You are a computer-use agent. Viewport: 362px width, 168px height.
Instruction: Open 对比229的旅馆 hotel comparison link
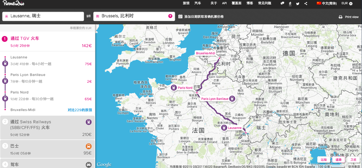[80, 110]
